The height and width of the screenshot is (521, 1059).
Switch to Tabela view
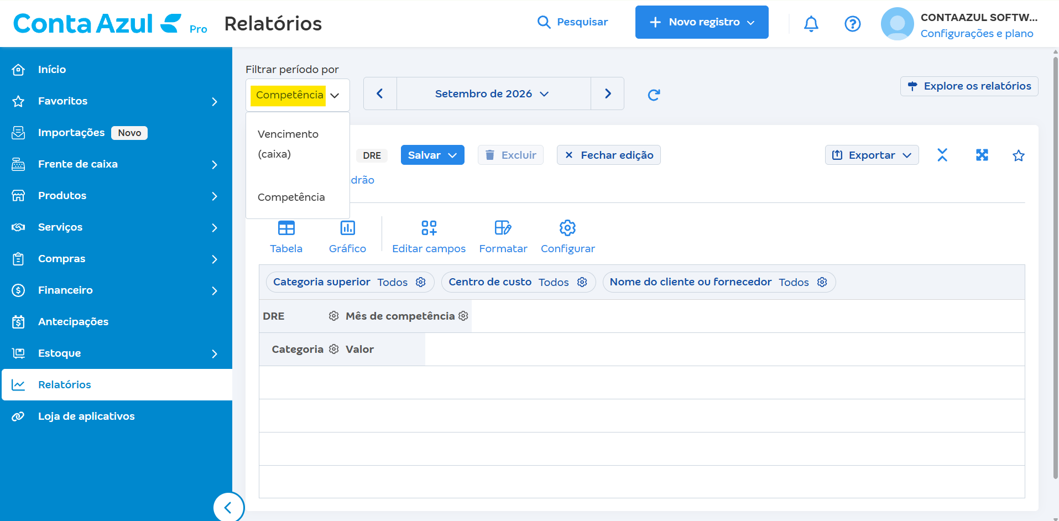point(286,237)
